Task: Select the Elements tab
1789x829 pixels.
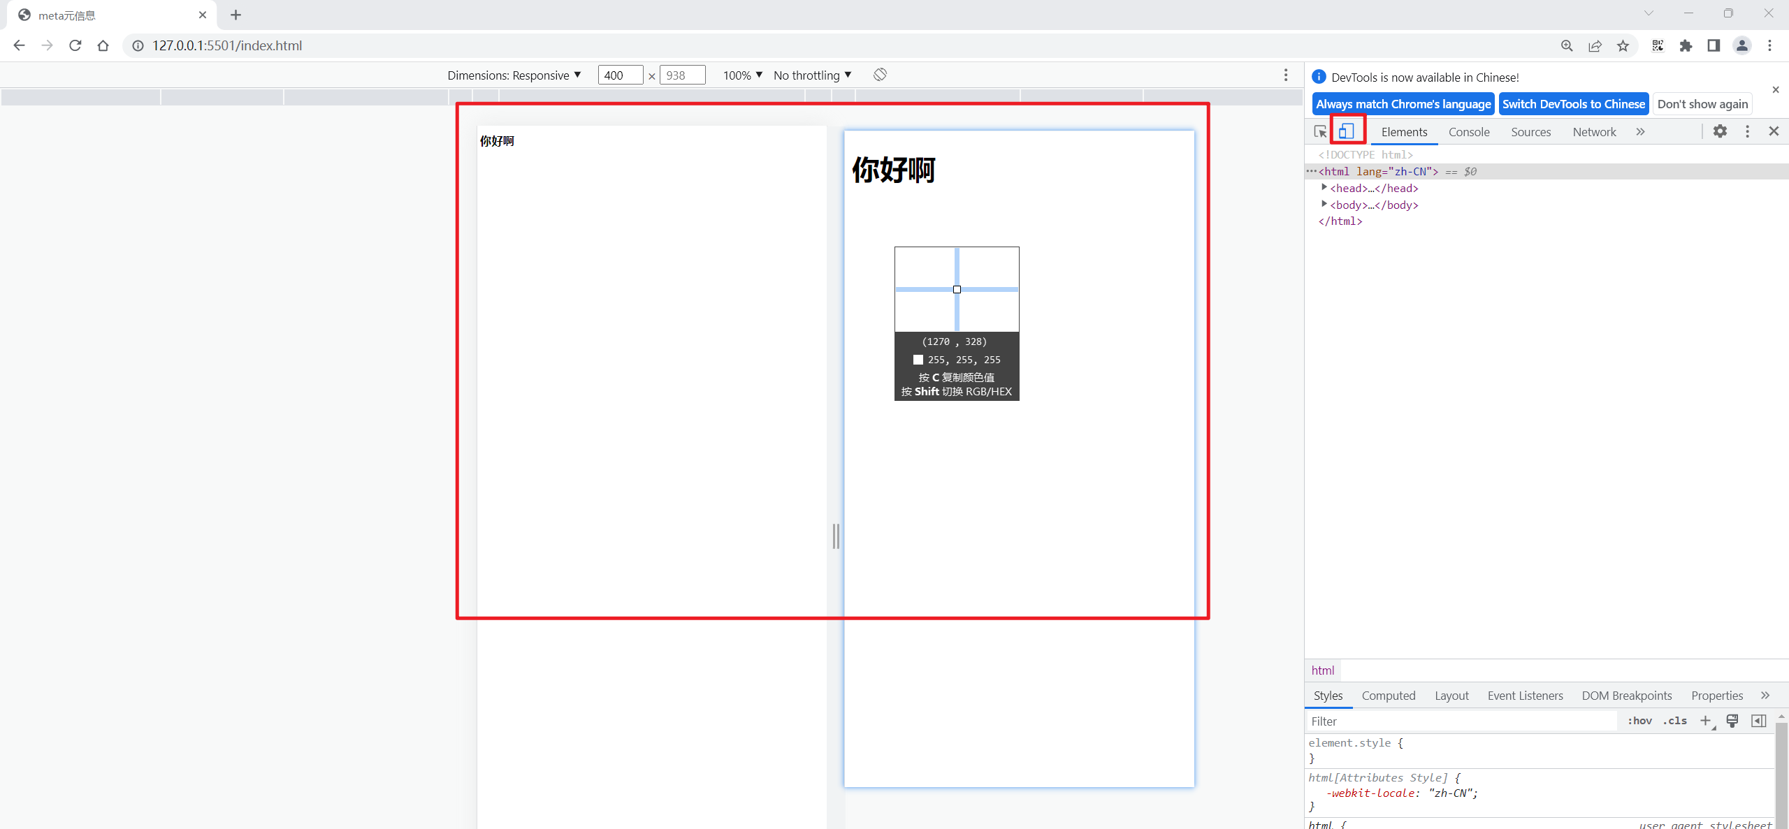Action: tap(1405, 131)
